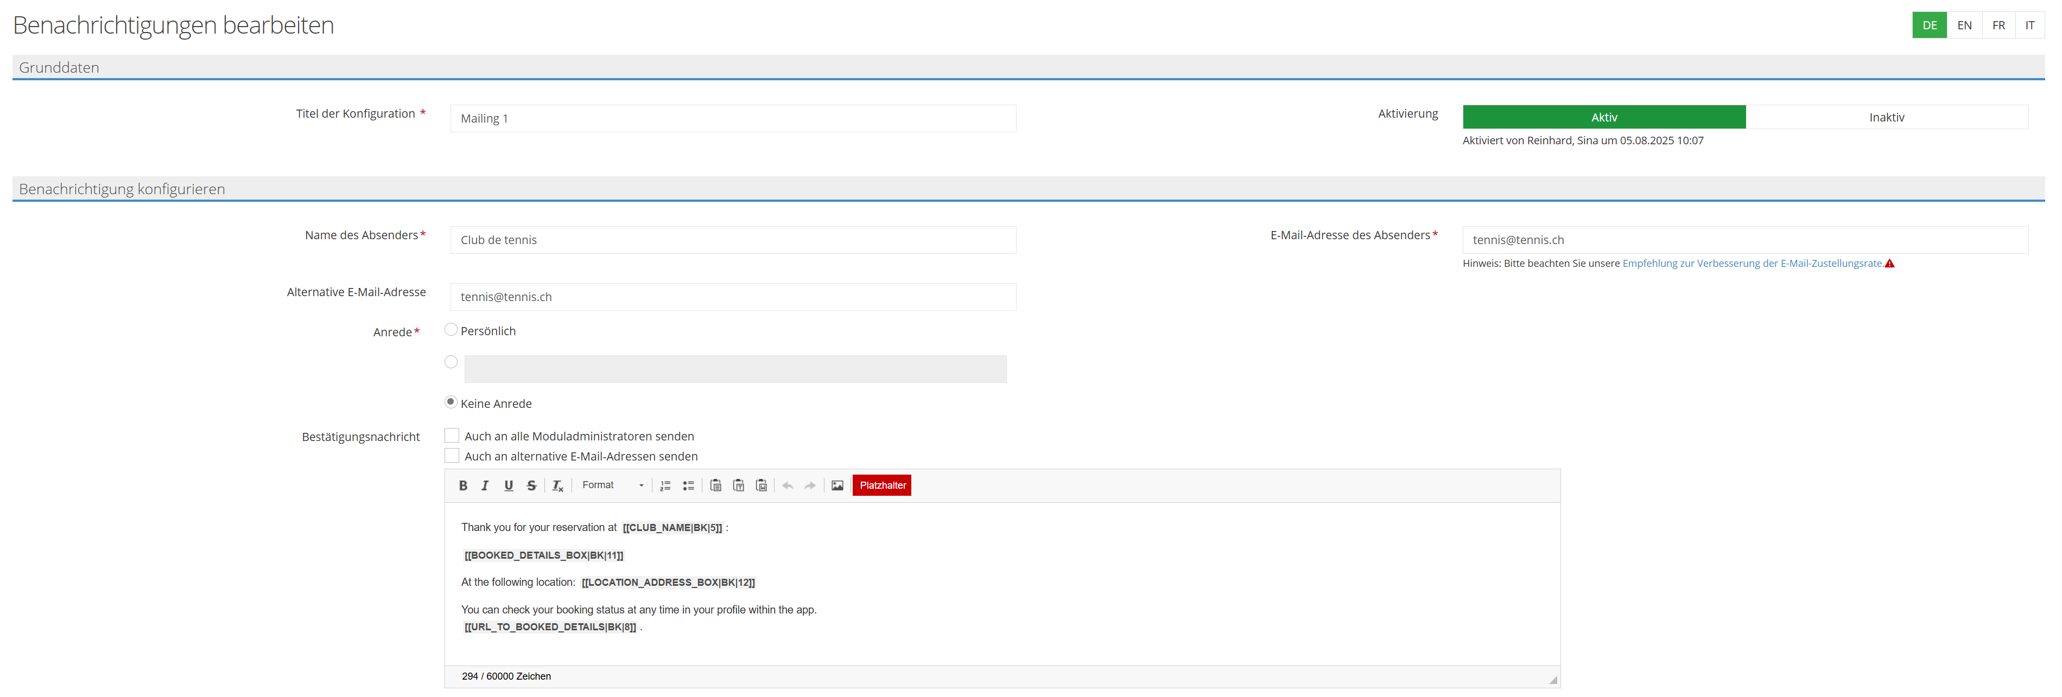Screen dimensions: 2062x697
Task: Switch language to FR tab
Action: point(1998,25)
